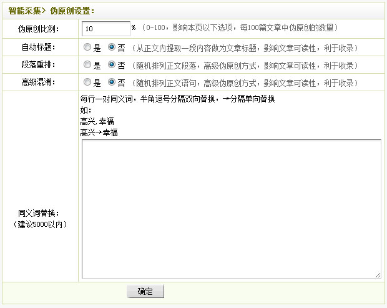387x308 pixels.
Task: Click the 自动标题 row label
Action: pos(39,47)
